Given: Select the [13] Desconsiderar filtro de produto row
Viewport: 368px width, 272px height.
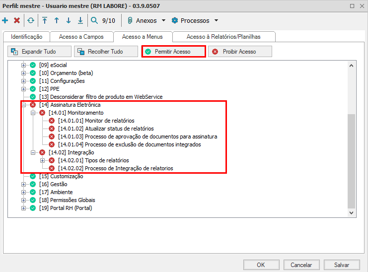Looking at the screenshot, I should click(101, 97).
